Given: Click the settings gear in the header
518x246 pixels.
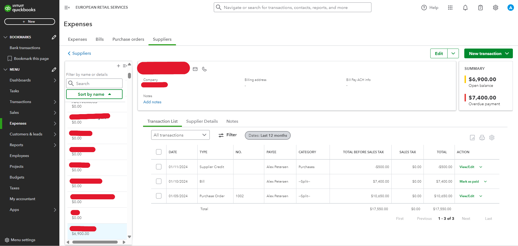Looking at the screenshot, I should pos(495,8).
